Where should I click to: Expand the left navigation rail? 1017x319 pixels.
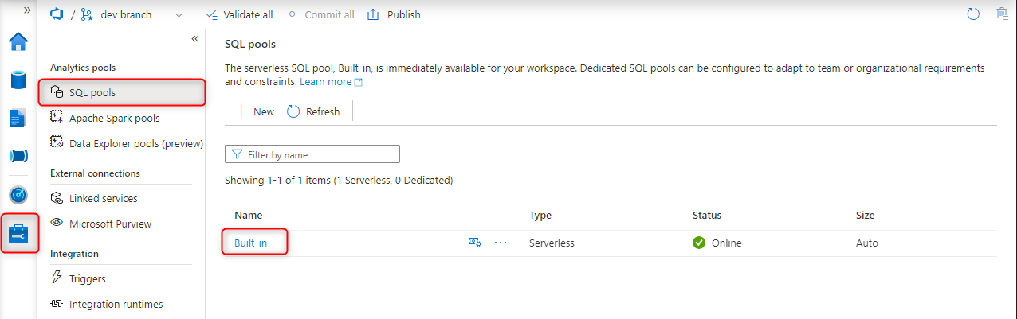26,10
